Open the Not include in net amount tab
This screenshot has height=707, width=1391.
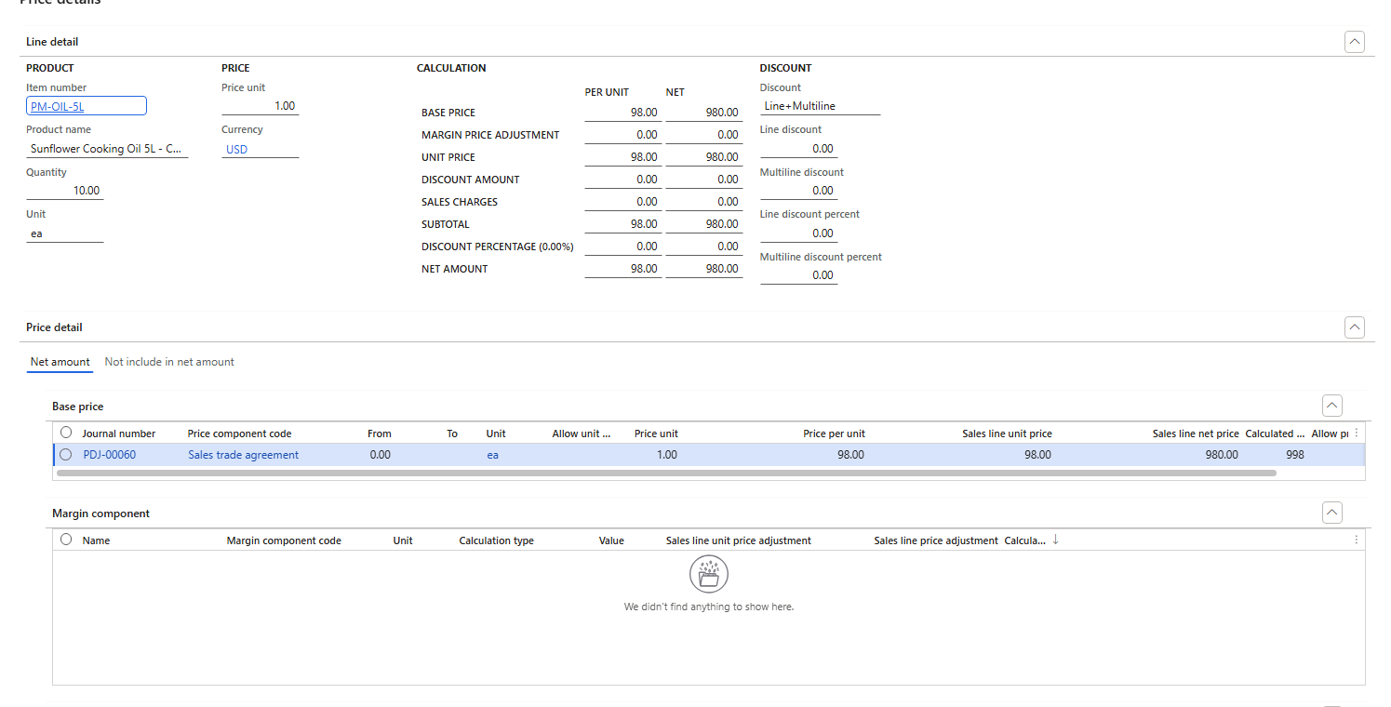pyautogui.click(x=169, y=362)
